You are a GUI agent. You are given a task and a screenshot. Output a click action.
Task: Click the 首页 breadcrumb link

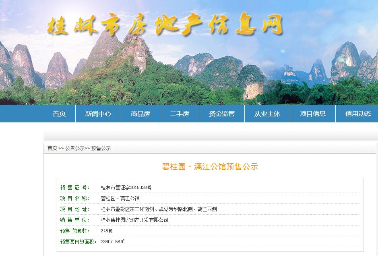(52, 148)
